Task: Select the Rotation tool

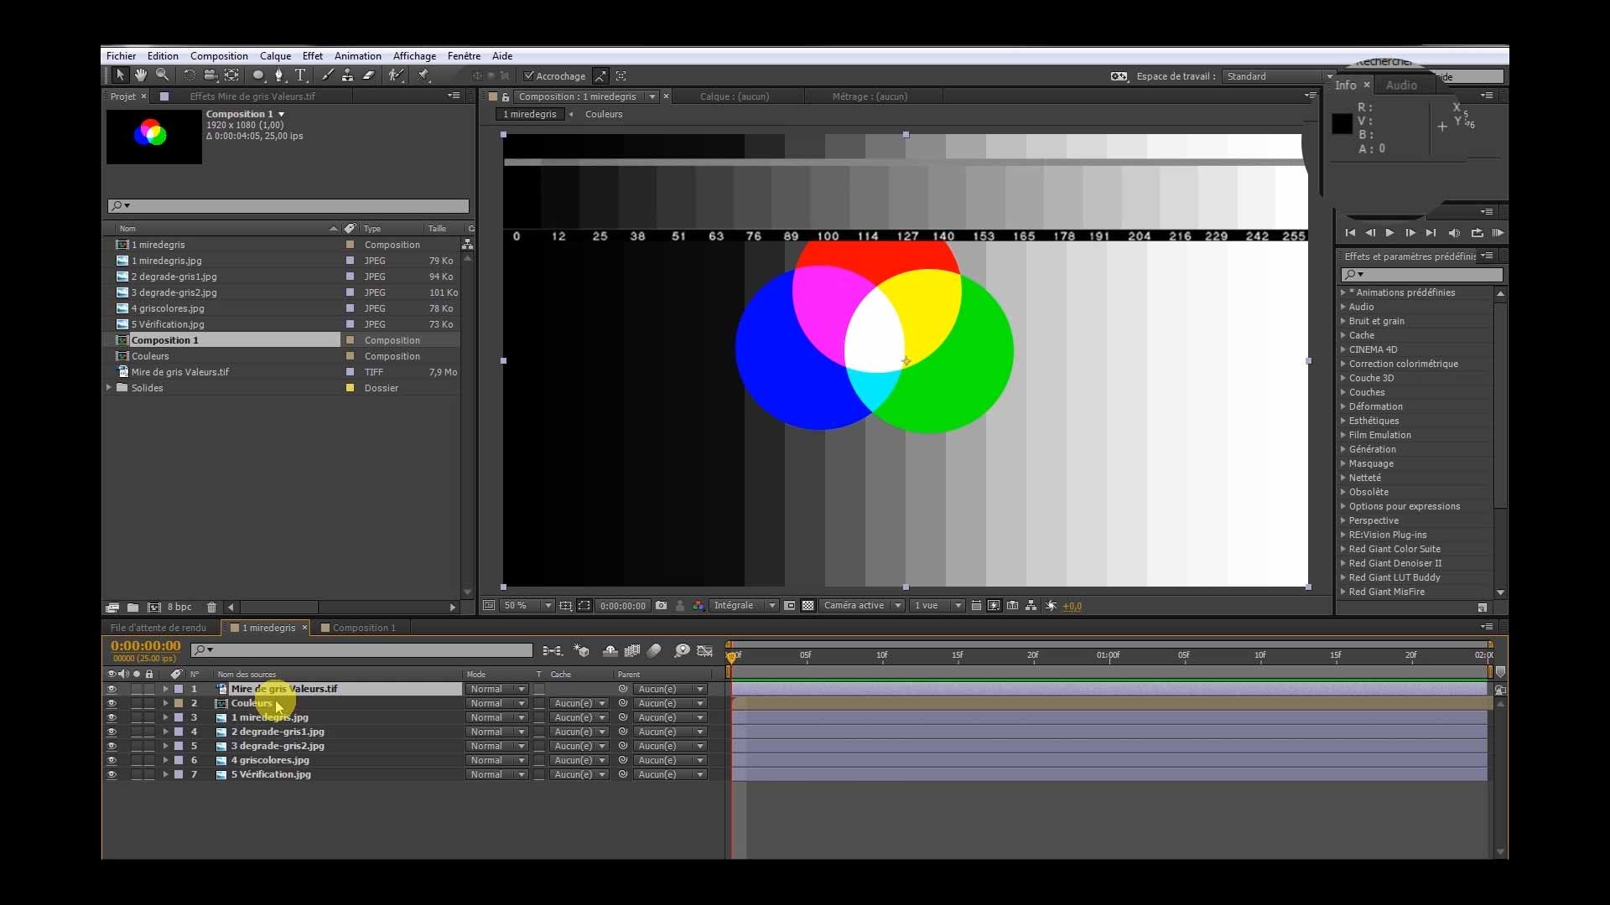Action: pyautogui.click(x=190, y=75)
